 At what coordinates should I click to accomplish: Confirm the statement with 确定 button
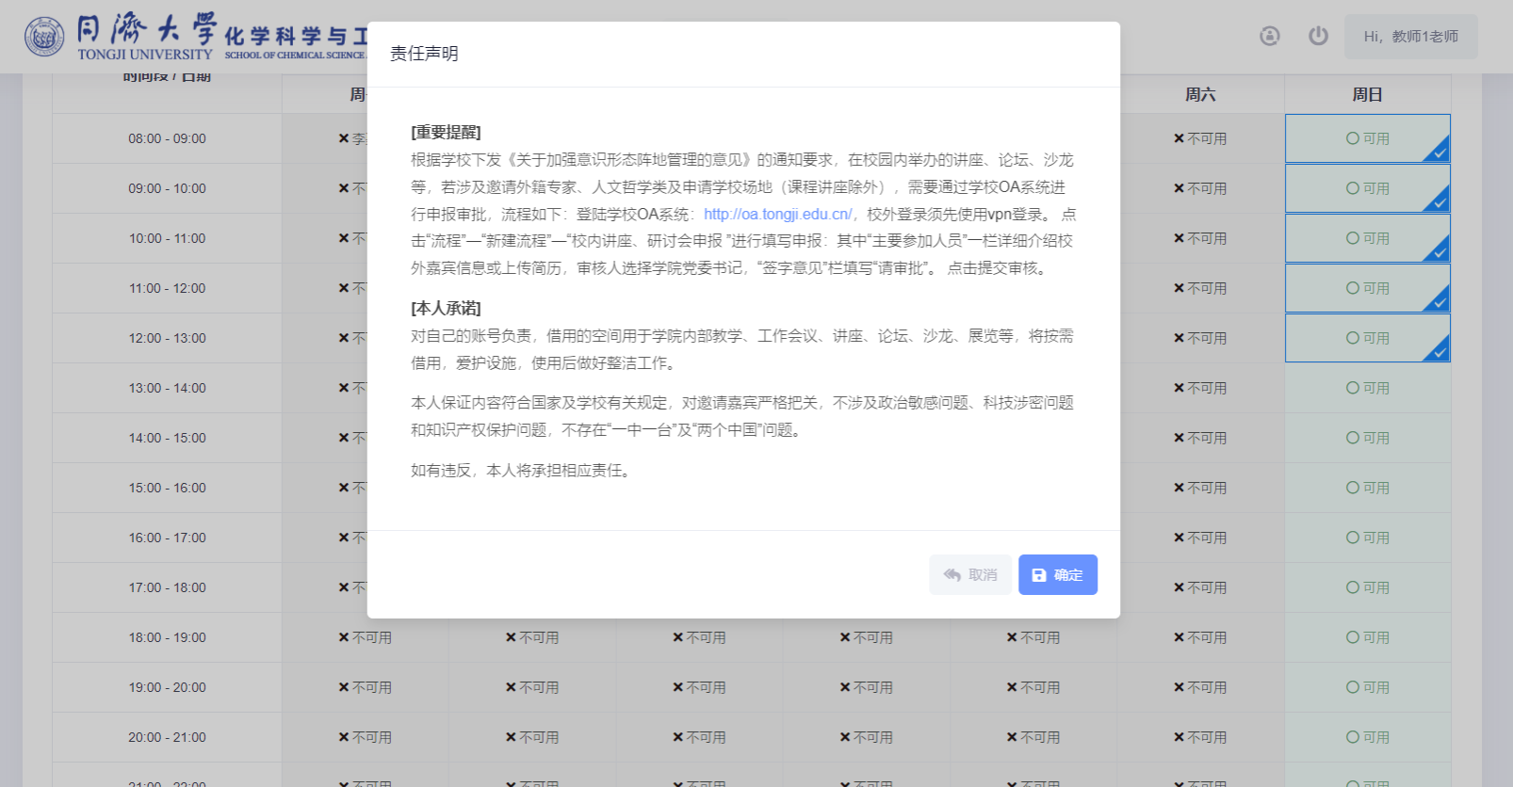(x=1057, y=574)
